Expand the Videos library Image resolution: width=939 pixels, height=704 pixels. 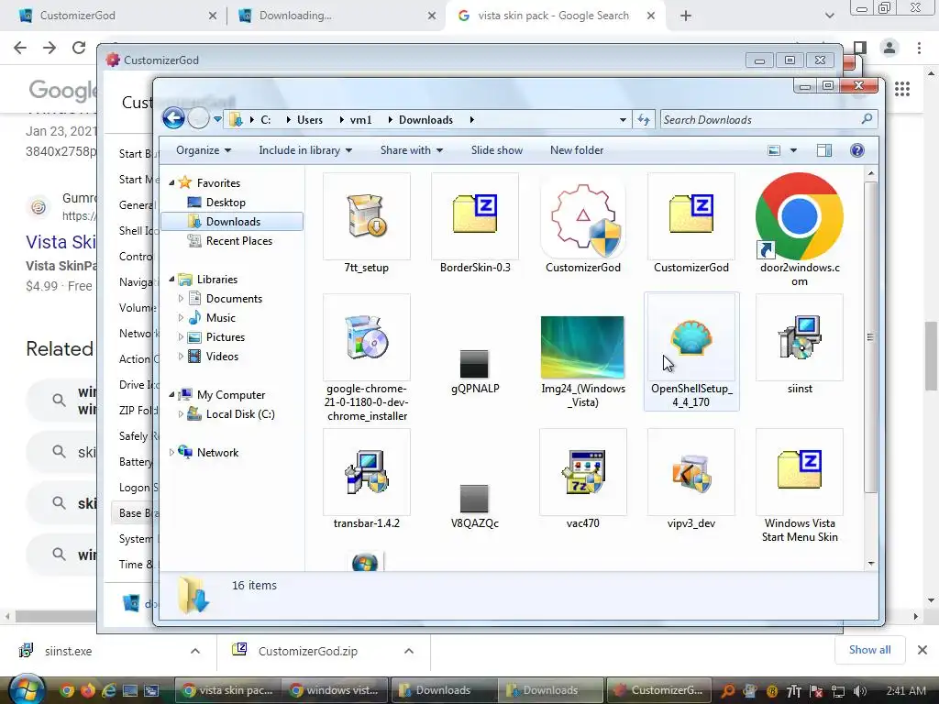pos(181,357)
